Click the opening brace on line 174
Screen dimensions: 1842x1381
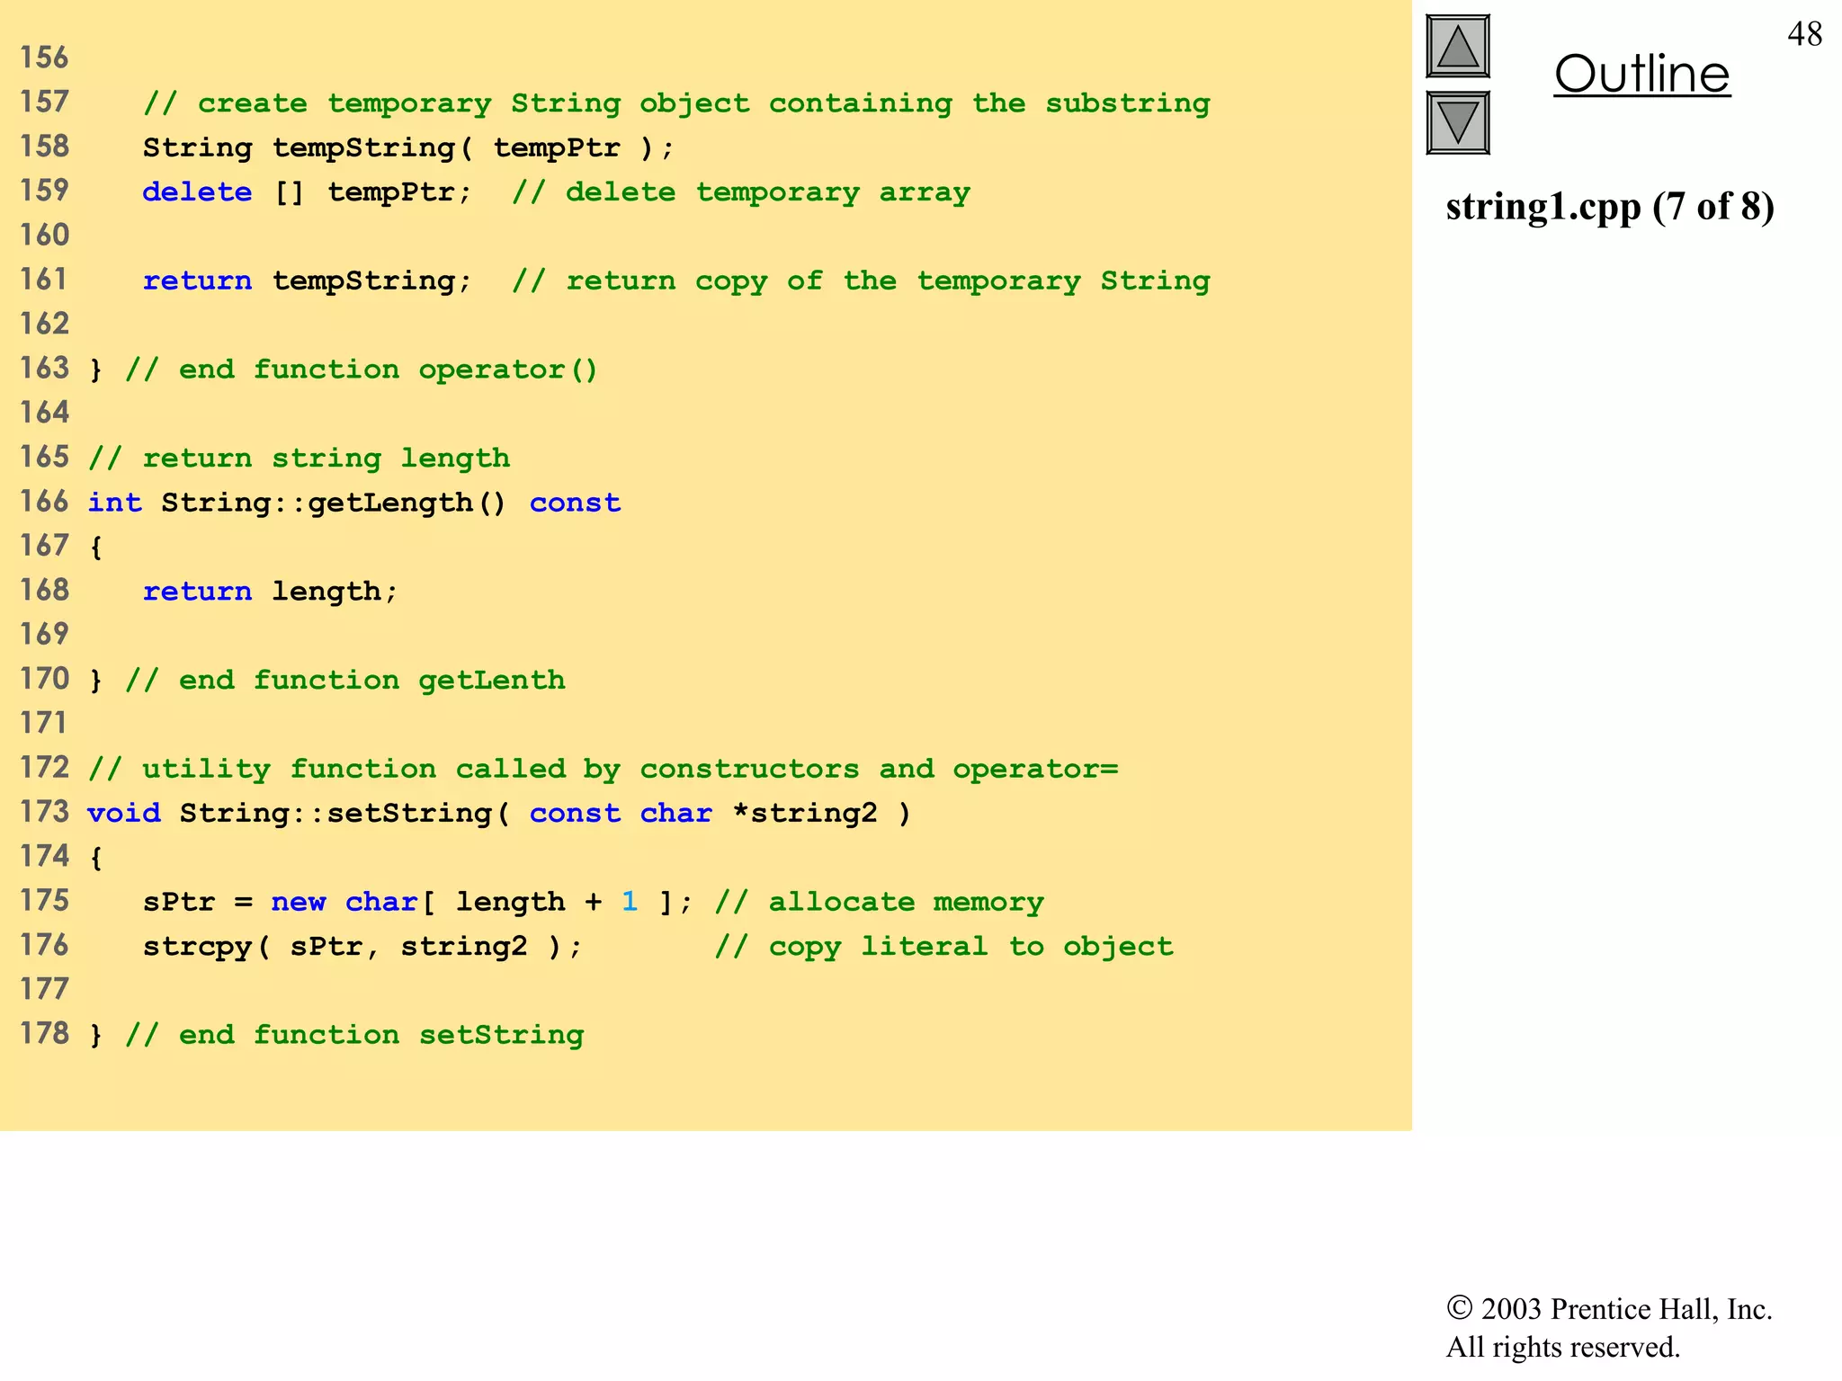pos(96,859)
